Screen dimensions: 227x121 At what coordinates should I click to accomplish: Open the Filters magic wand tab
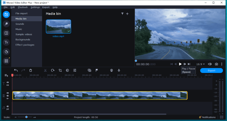[6, 24]
